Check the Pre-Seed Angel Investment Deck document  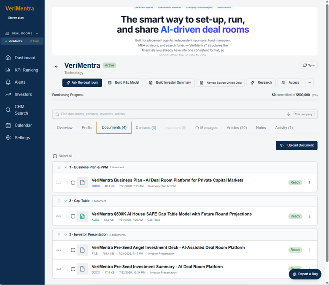pyautogui.click(x=73, y=250)
